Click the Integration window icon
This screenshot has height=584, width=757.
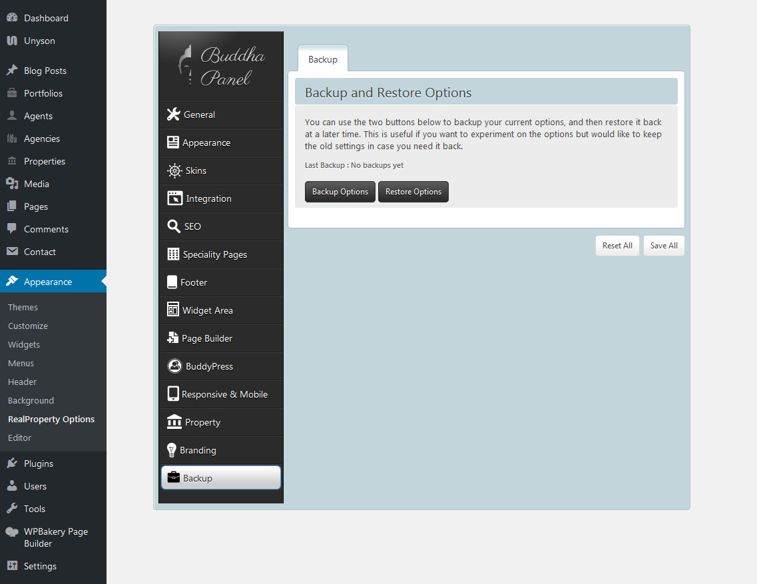[x=174, y=198]
